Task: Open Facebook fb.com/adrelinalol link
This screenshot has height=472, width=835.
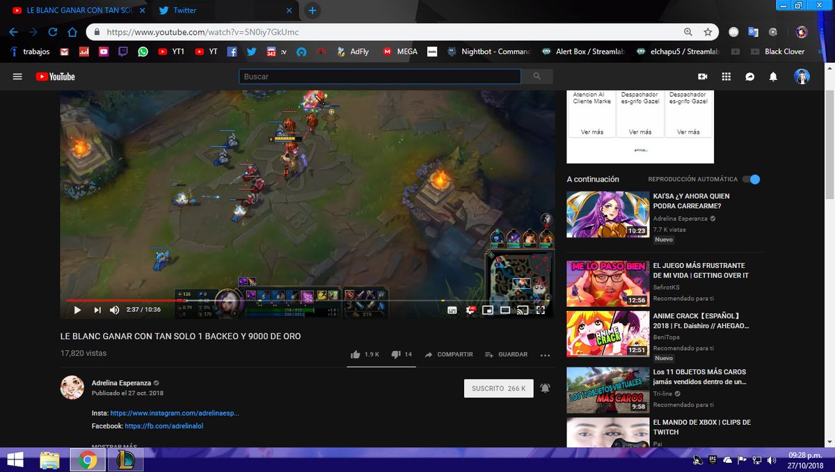Action: click(x=164, y=425)
